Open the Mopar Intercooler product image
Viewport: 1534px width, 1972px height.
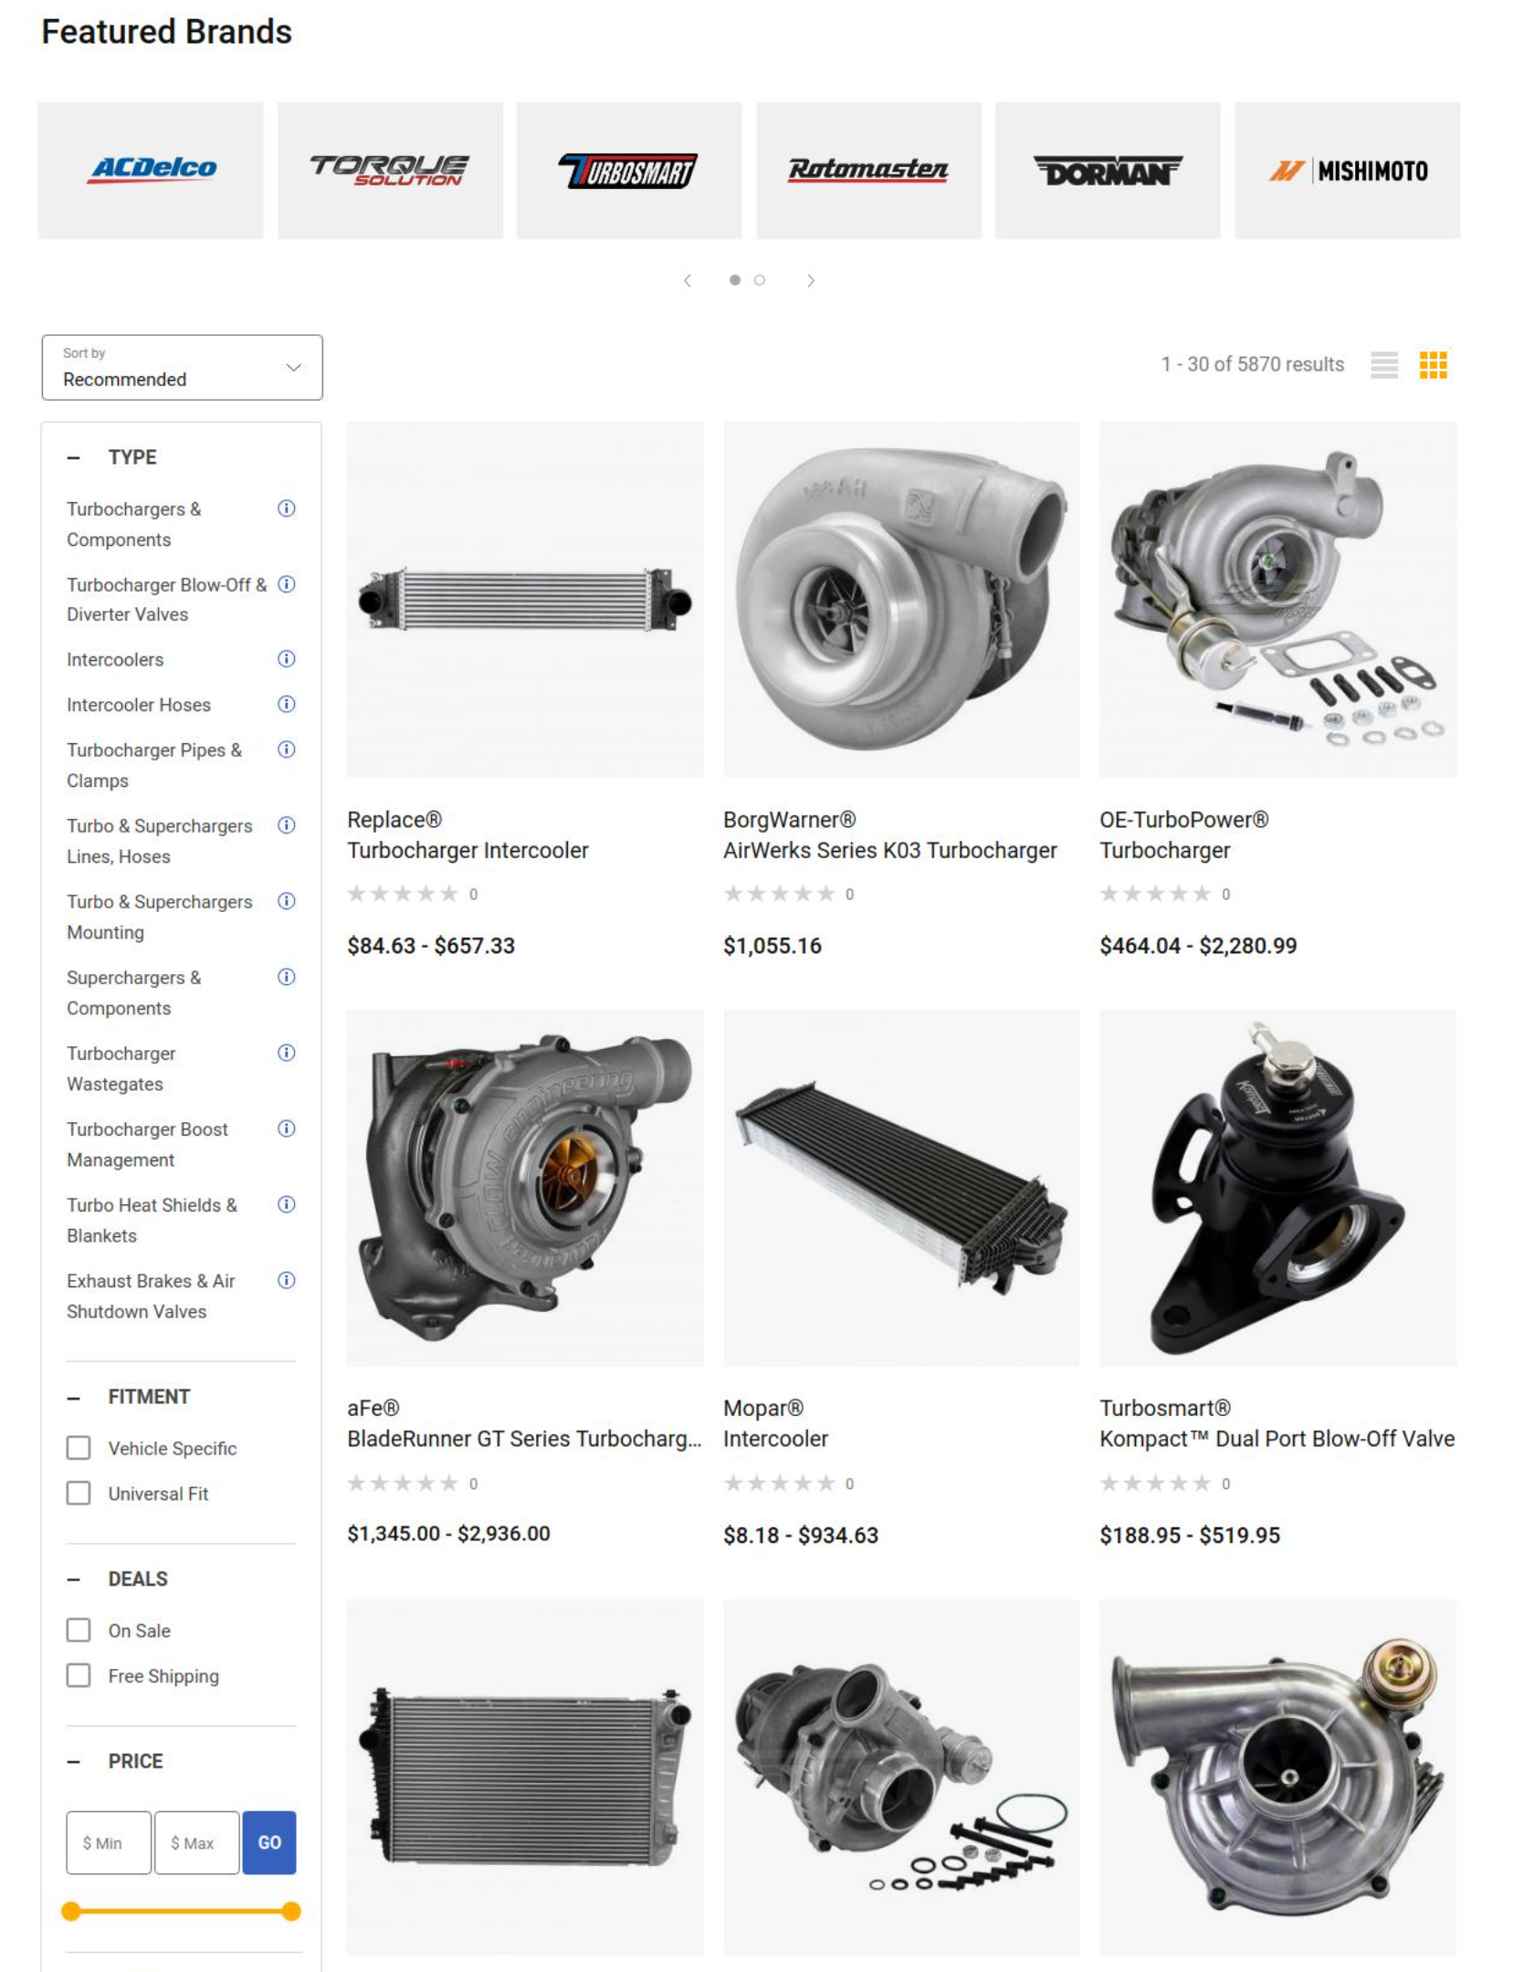[901, 1188]
